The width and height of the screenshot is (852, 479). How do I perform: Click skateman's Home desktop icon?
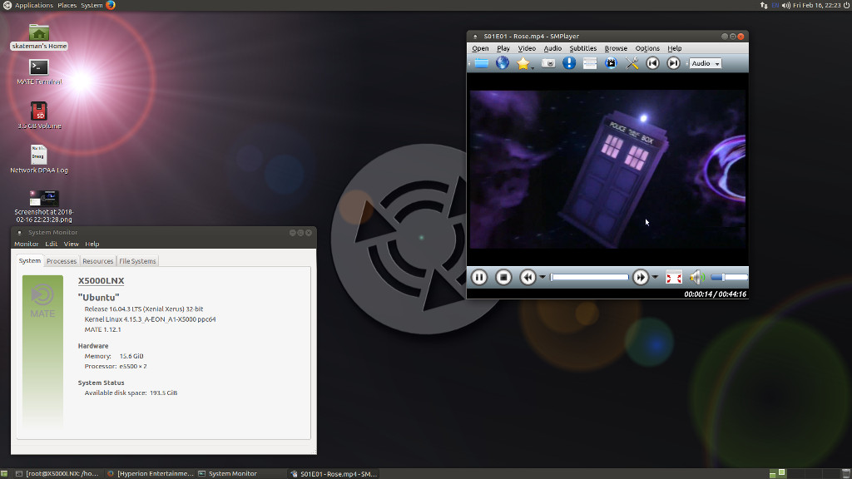click(39, 37)
